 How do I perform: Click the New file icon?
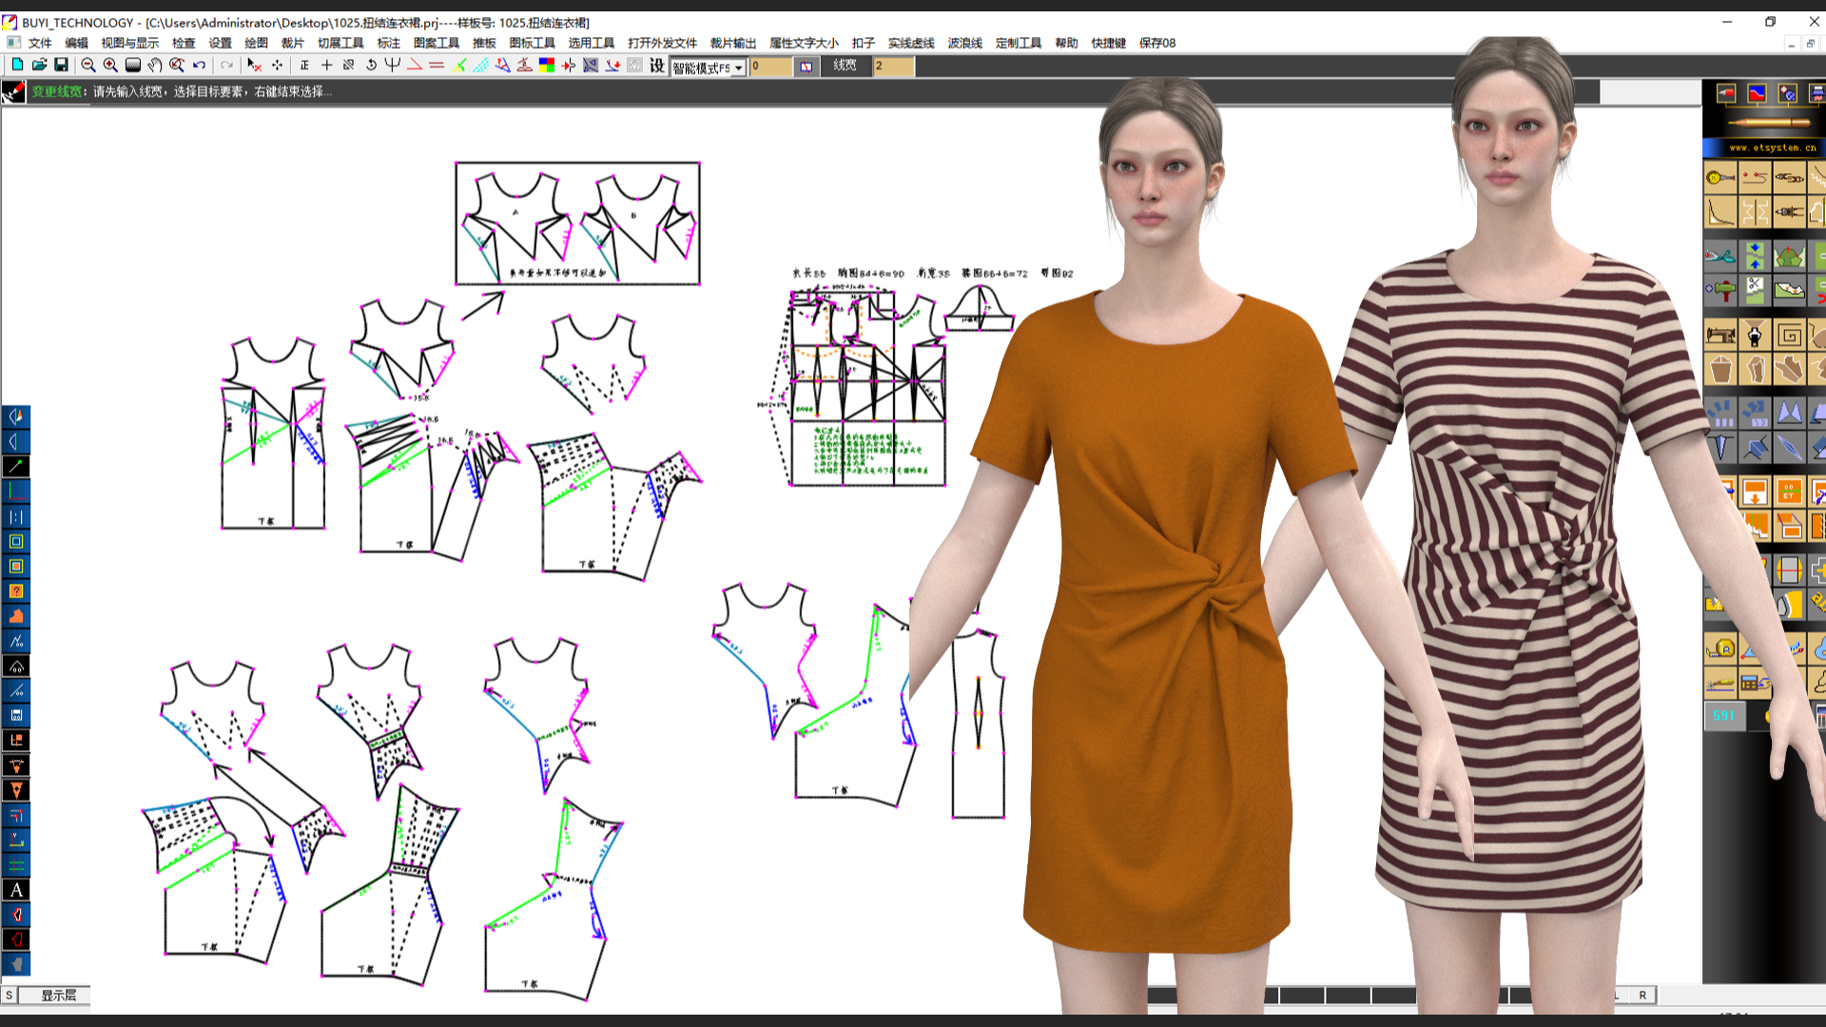pyautogui.click(x=17, y=65)
